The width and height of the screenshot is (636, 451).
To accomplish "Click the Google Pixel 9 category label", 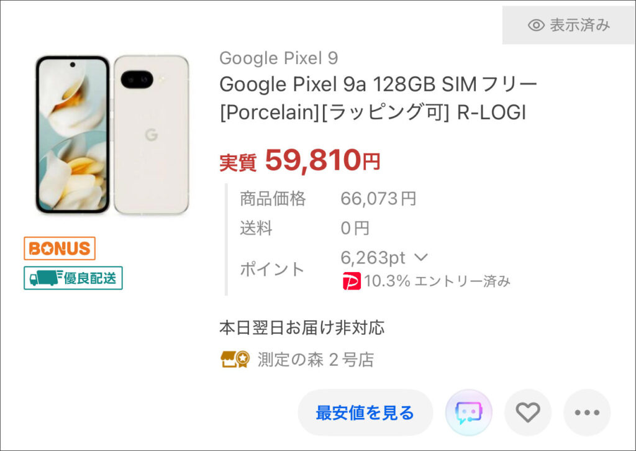I will pyautogui.click(x=279, y=58).
